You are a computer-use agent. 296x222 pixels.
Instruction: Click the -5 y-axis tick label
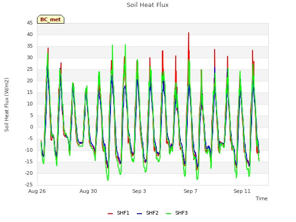coord(30,139)
